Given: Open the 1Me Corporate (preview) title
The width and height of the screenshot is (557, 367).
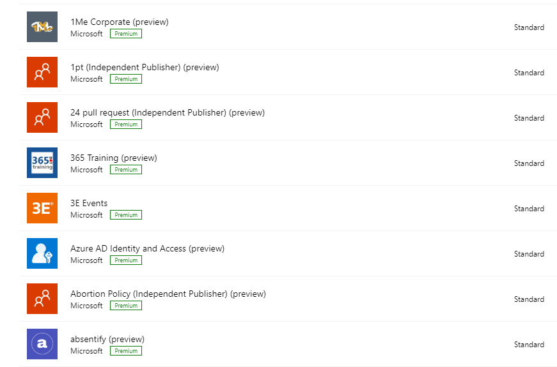Looking at the screenshot, I should [120, 22].
